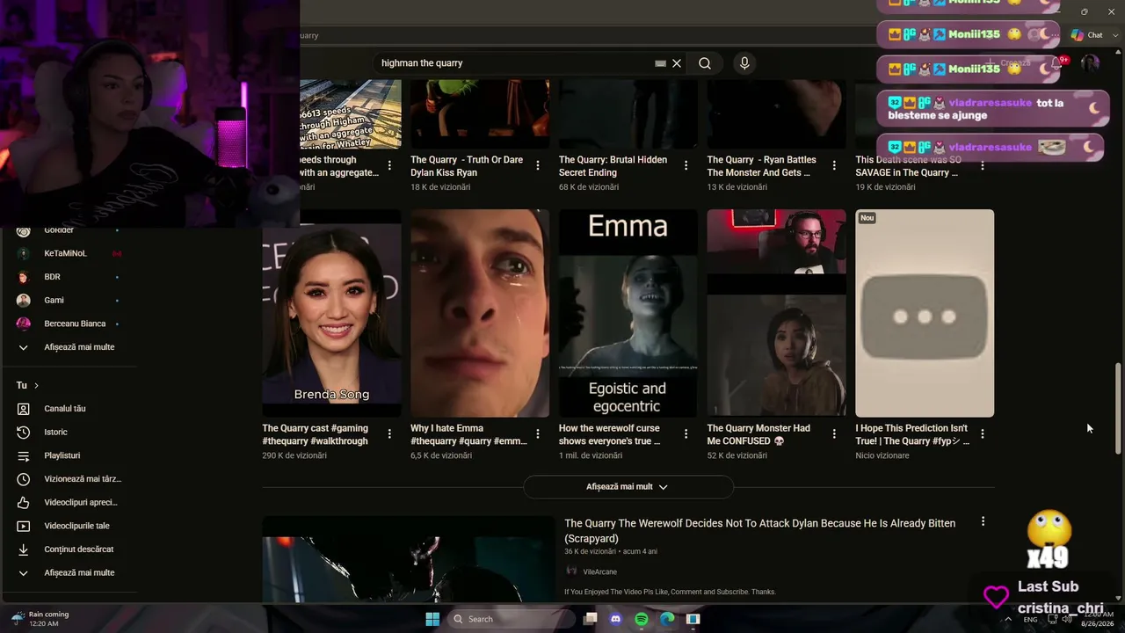Open 'The Quarry - Ryan Battles The Monster' title
This screenshot has width=1125, height=633.
point(762,166)
